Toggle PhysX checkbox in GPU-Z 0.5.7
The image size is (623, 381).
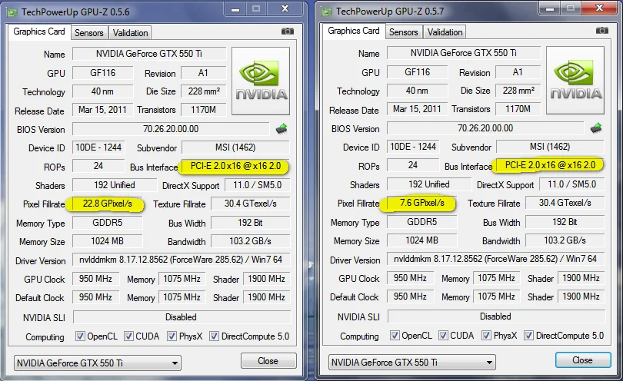(486, 336)
